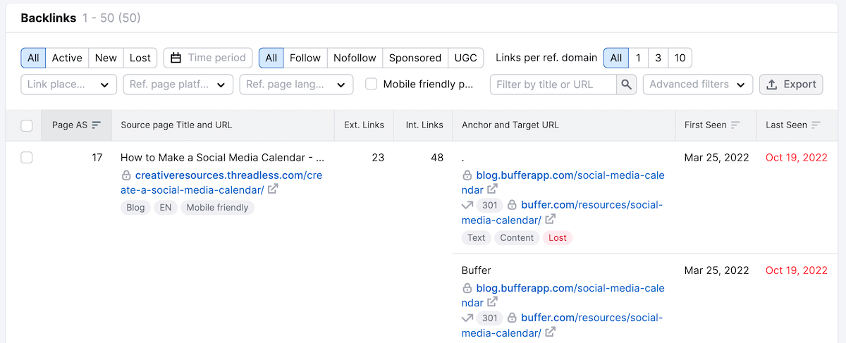
Task: Check the select-all checkbox in table header
Action: pyautogui.click(x=27, y=125)
